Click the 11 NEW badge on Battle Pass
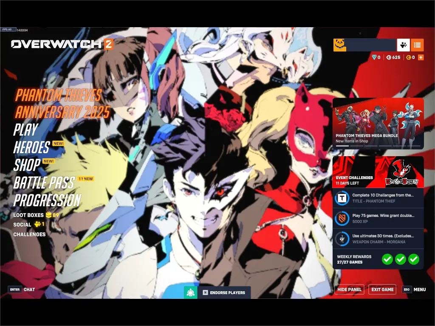435x326 pixels. [x=85, y=179]
